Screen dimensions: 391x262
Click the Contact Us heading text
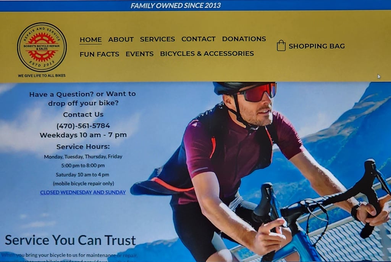pos(83,114)
